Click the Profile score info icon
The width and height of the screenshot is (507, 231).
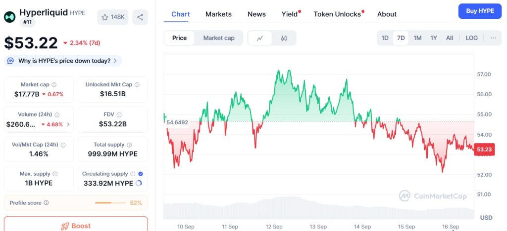(46, 203)
